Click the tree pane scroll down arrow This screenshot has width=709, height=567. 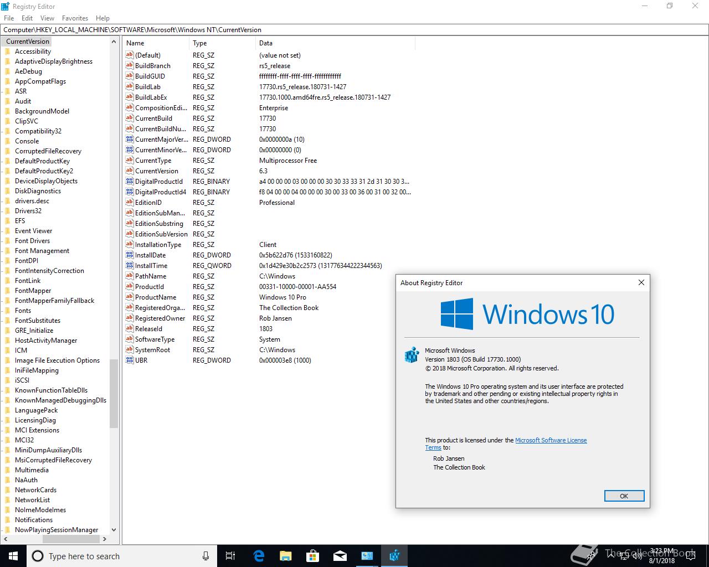[114, 529]
